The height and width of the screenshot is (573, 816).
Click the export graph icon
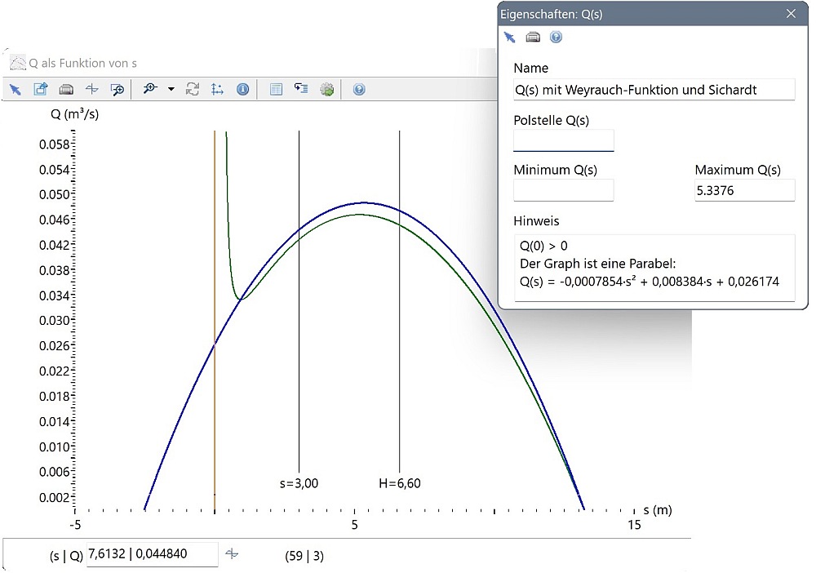[40, 90]
